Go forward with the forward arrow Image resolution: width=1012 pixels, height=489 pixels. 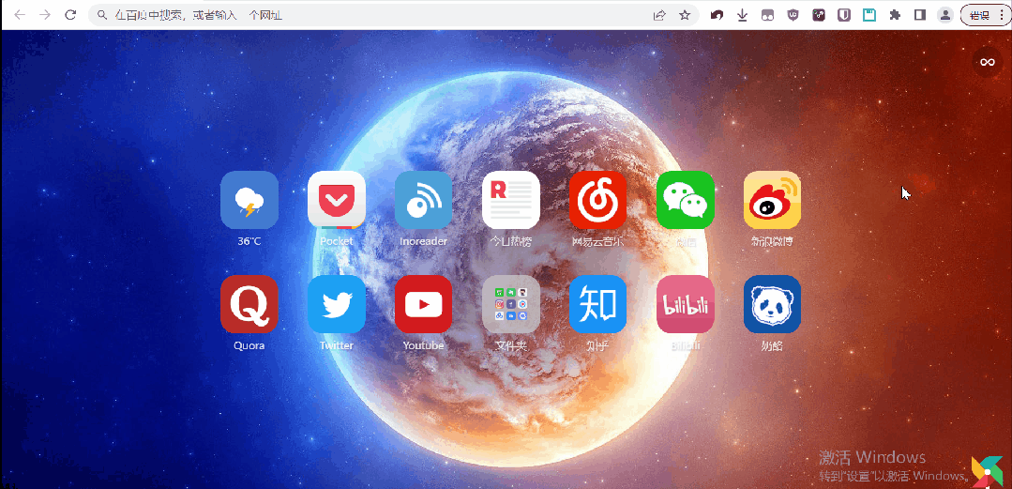(45, 15)
